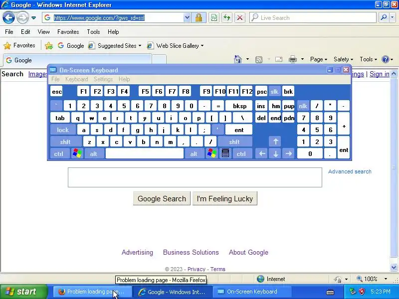The width and height of the screenshot is (399, 299).
Task: Click the Live Search magnifier button
Action: pos(384,17)
